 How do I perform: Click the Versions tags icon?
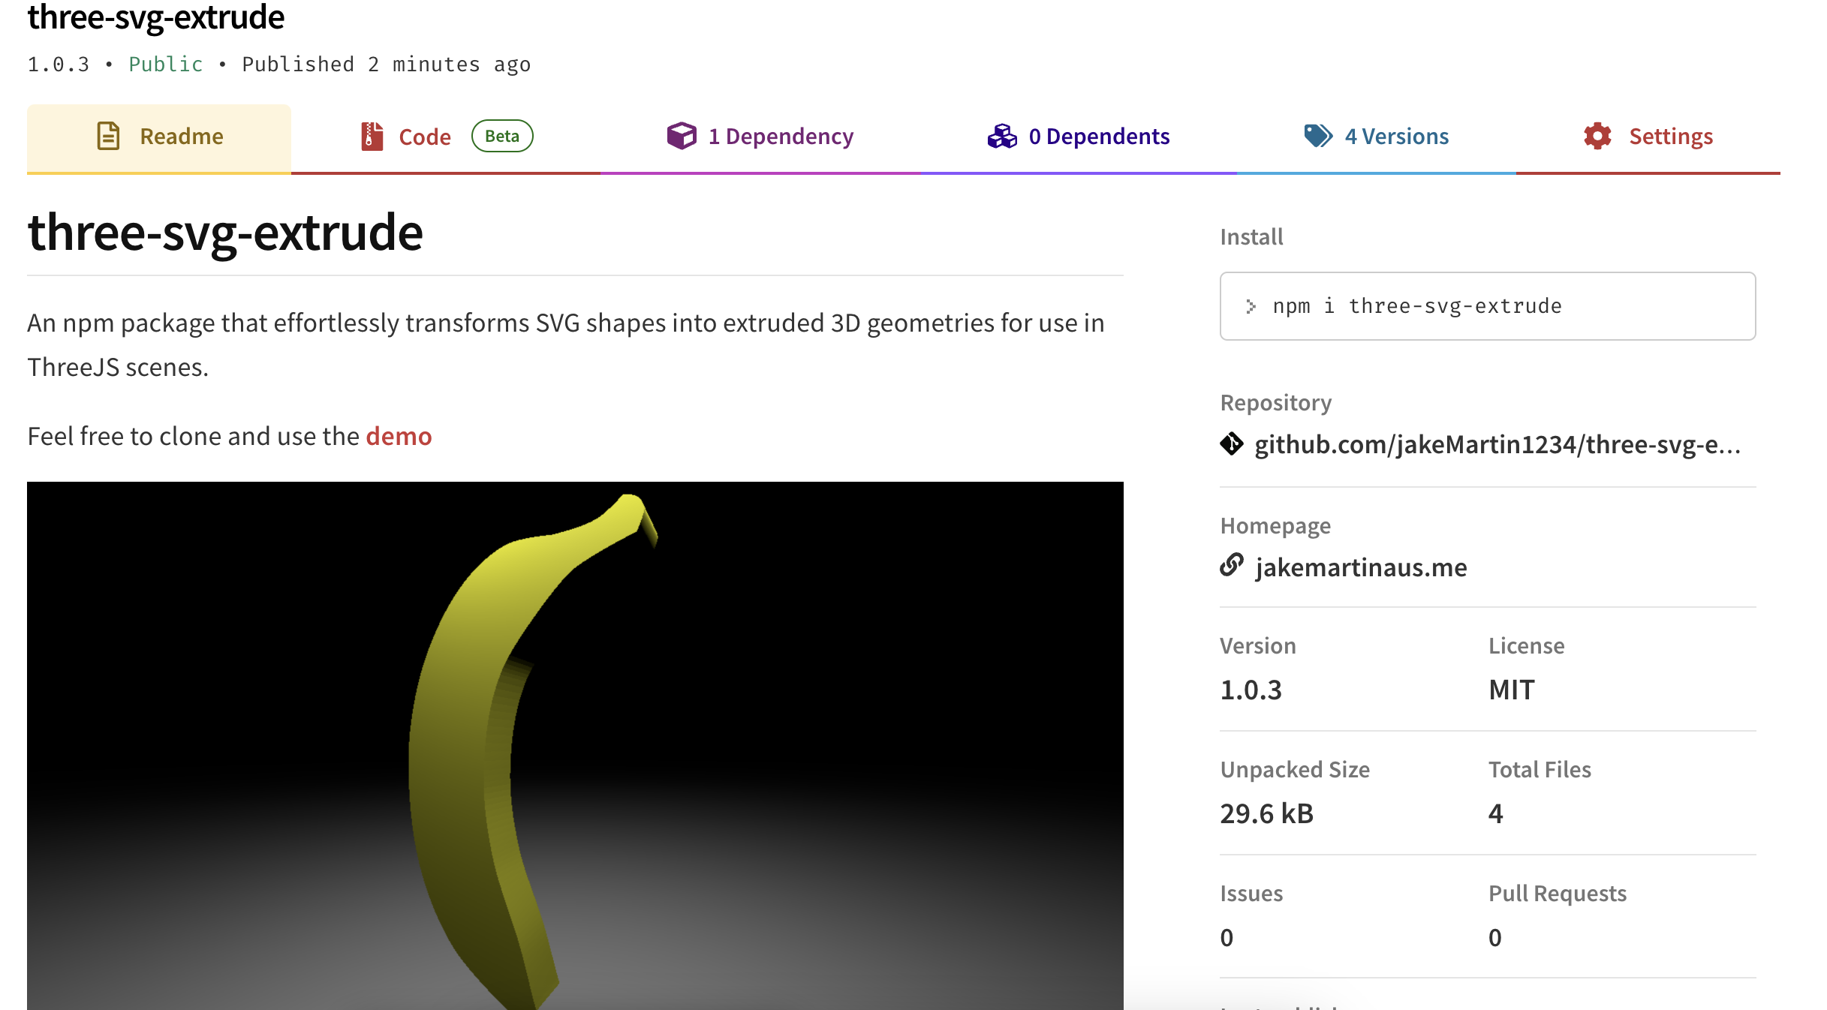[1318, 136]
